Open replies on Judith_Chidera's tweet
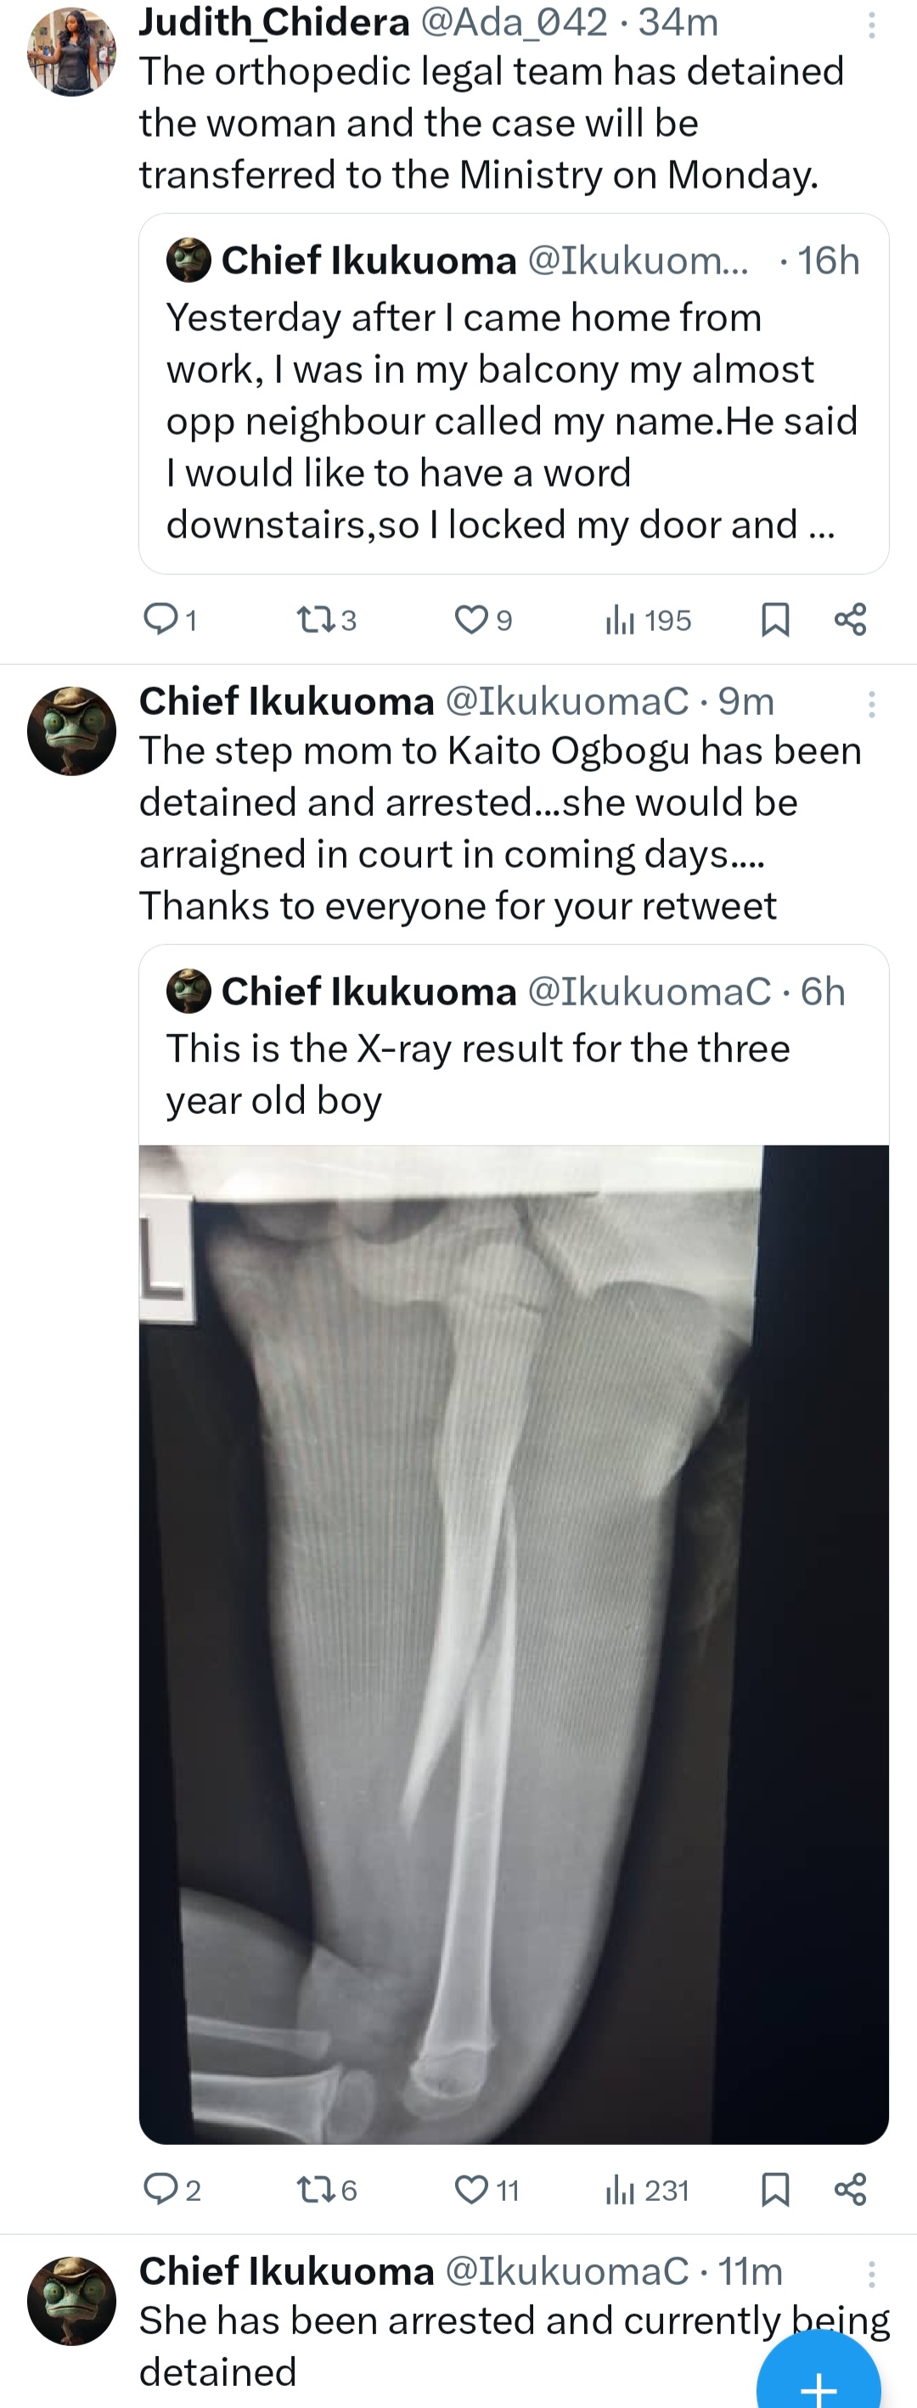The width and height of the screenshot is (917, 2408). [x=169, y=619]
